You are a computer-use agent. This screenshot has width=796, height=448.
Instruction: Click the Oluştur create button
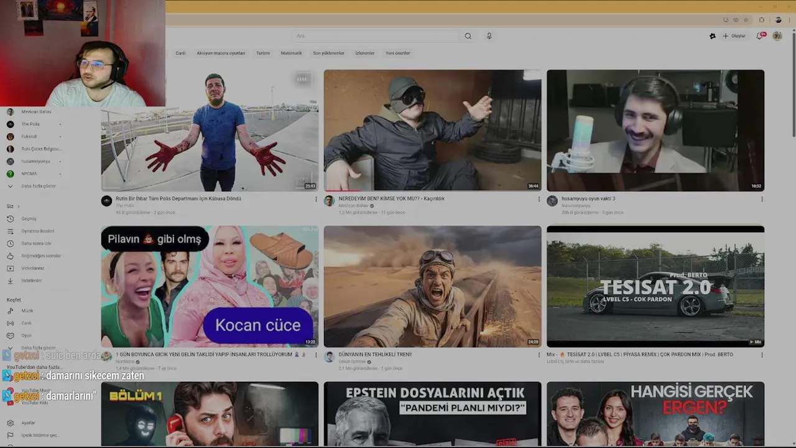pos(734,36)
